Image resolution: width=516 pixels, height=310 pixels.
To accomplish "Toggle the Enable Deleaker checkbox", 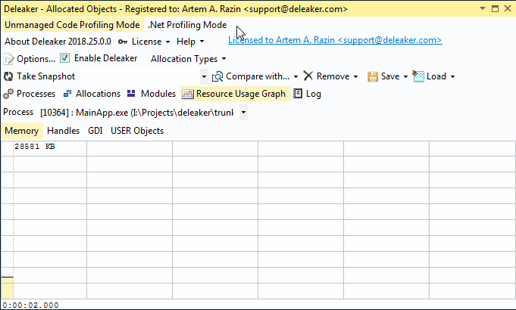I will click(65, 58).
